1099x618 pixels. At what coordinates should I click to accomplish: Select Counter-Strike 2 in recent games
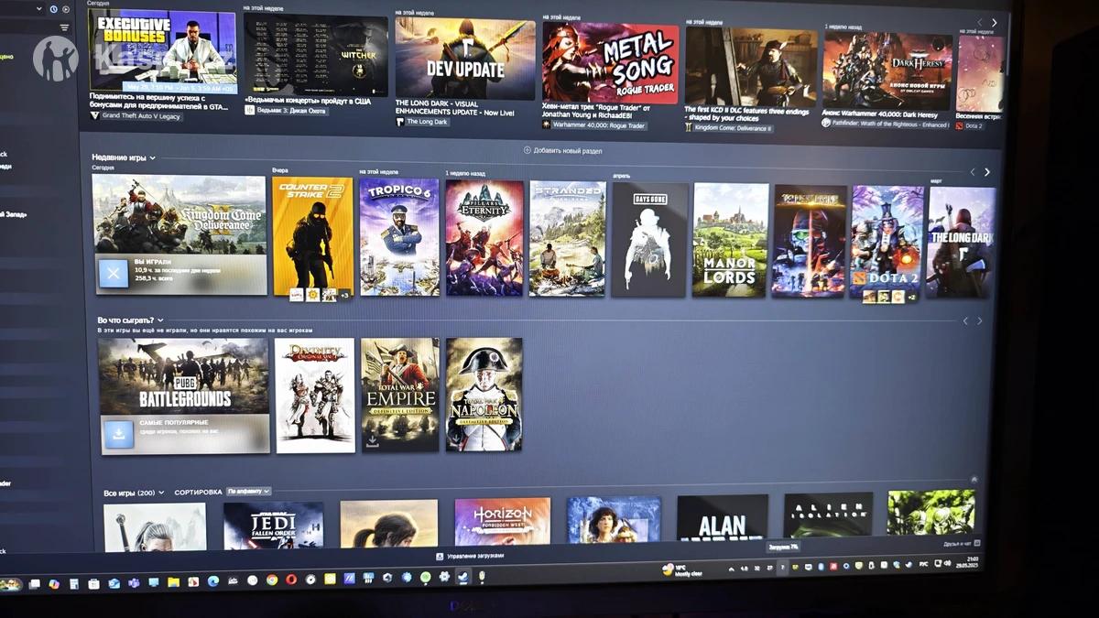point(312,236)
